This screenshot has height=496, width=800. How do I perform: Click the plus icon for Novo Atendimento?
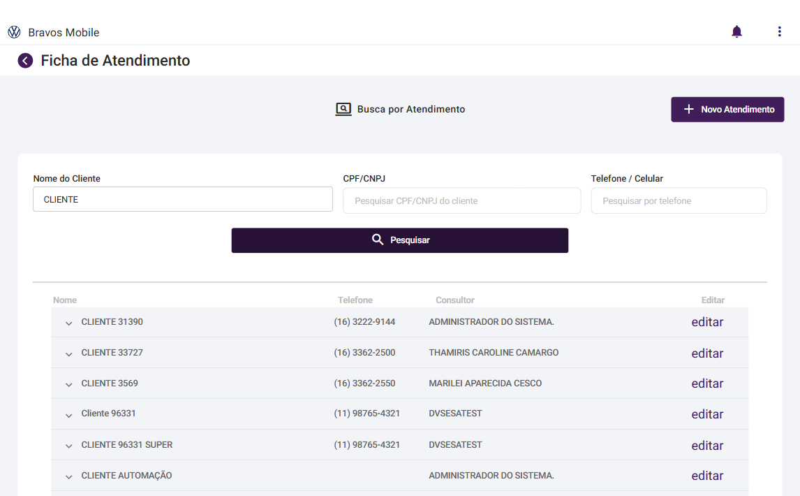[689, 109]
